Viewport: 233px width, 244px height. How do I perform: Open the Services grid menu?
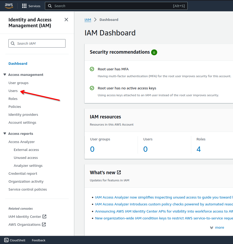(24, 6)
